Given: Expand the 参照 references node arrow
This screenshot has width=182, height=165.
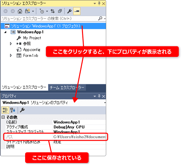Looking at the screenshot, I should pos(11,44).
